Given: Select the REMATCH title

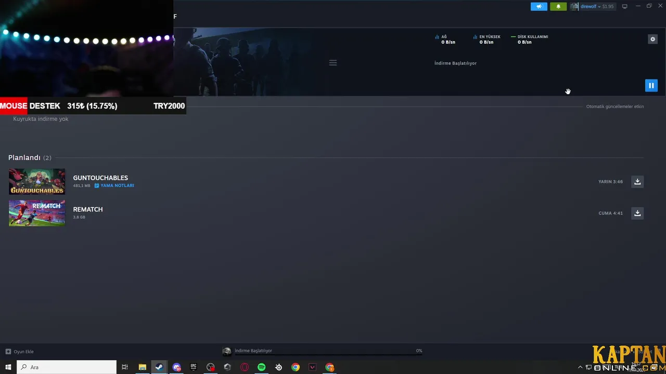Looking at the screenshot, I should coord(88,209).
